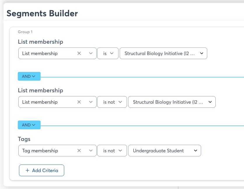Open the 'is not' operator for second list
Viewport: 244px width, 189px height.
[112, 102]
